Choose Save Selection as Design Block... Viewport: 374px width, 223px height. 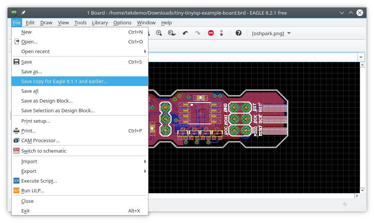[x=80, y=111]
